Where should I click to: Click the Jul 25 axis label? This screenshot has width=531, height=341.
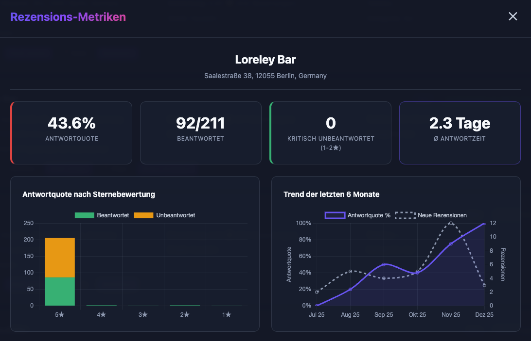pos(317,314)
